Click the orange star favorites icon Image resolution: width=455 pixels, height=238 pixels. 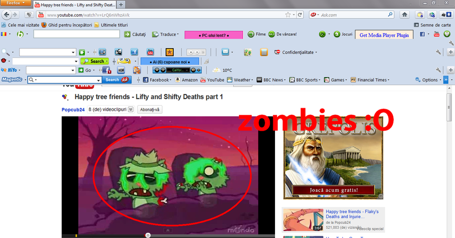169,52
